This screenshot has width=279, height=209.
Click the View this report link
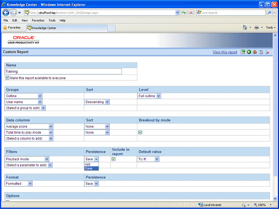coord(225,52)
